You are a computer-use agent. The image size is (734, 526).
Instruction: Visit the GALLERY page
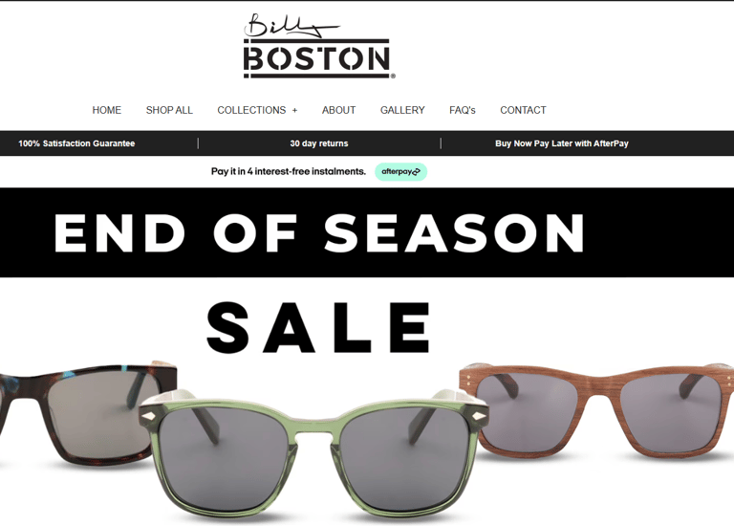402,110
